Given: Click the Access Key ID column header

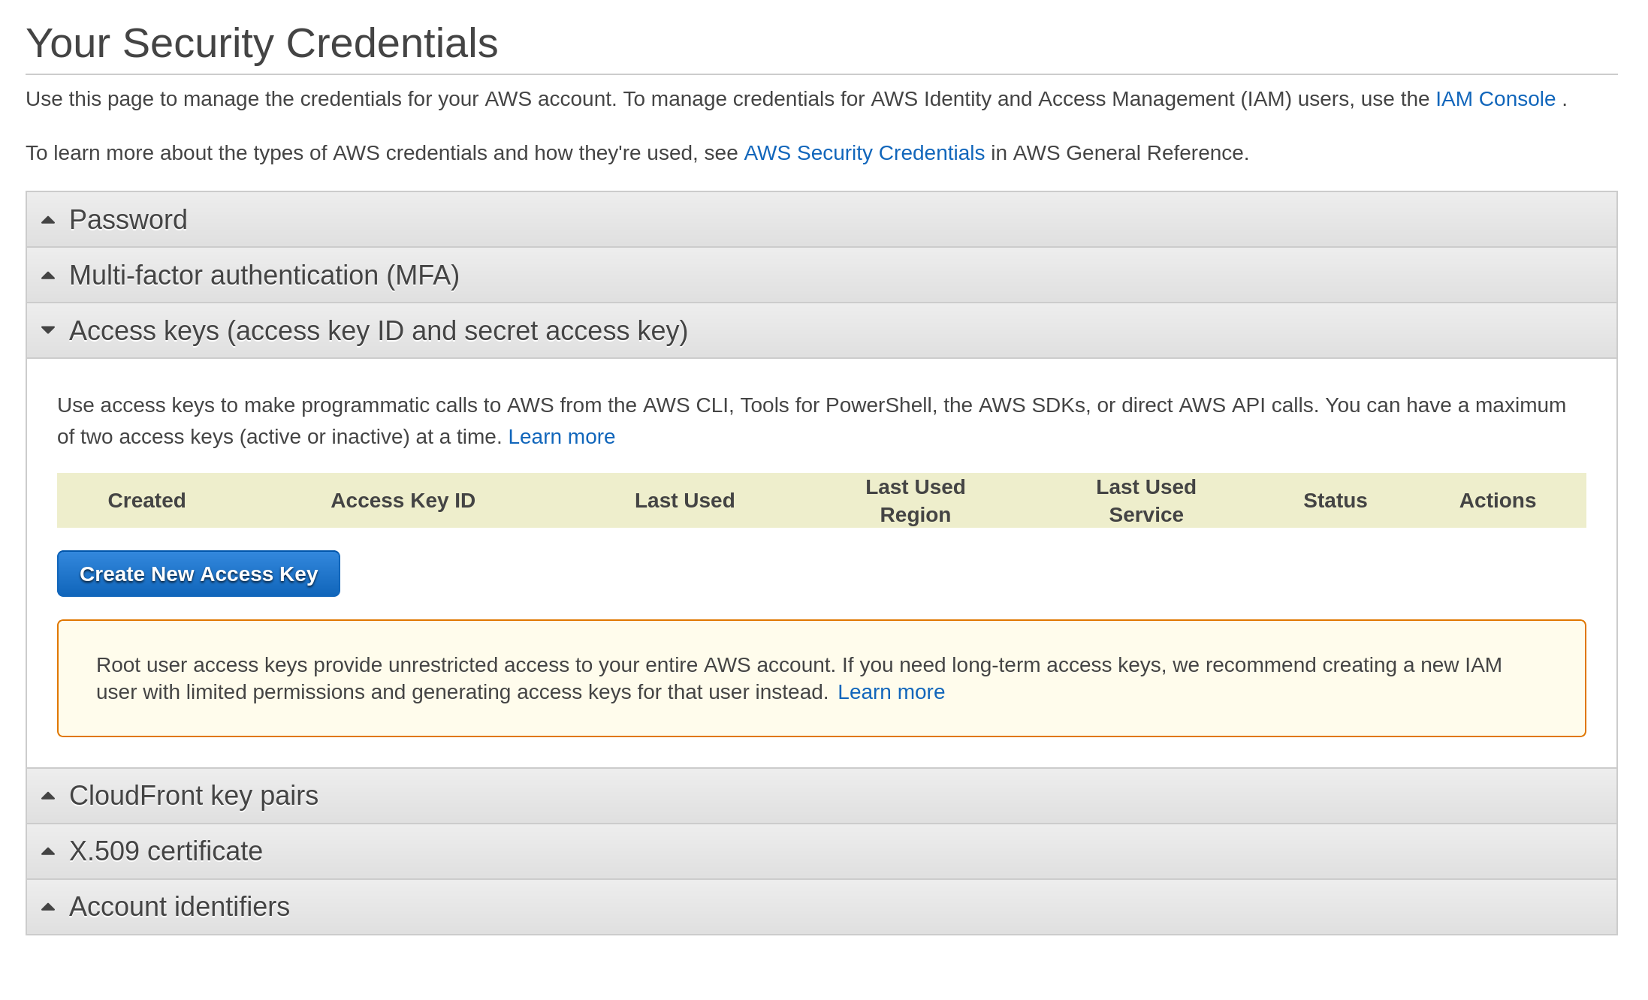Looking at the screenshot, I should click(x=403, y=501).
